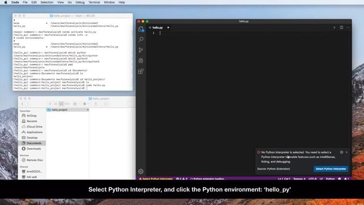Select Recents in Finder sidebar
Image resolution: width=364 pixels, height=205 pixels.
[32, 121]
